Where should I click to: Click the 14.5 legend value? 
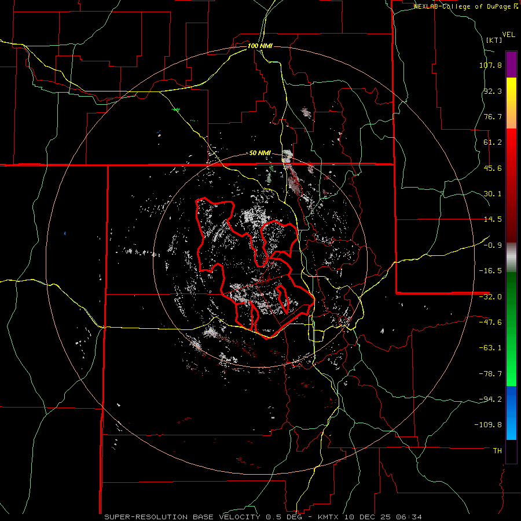493,219
